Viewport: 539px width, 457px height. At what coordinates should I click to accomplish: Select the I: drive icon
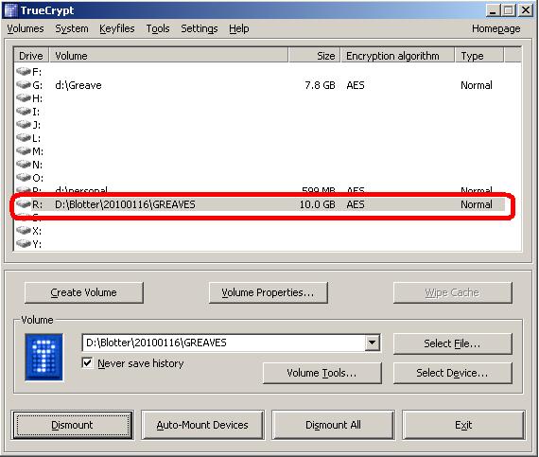tap(24, 111)
